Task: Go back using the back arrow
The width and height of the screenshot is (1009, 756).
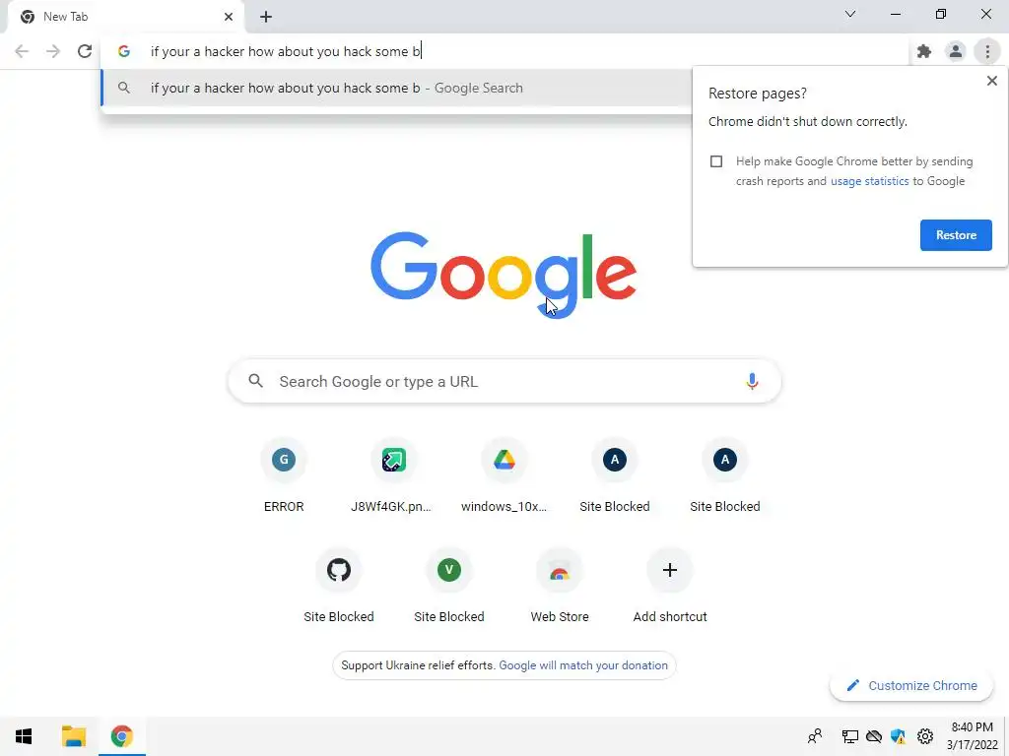Action: (x=22, y=51)
